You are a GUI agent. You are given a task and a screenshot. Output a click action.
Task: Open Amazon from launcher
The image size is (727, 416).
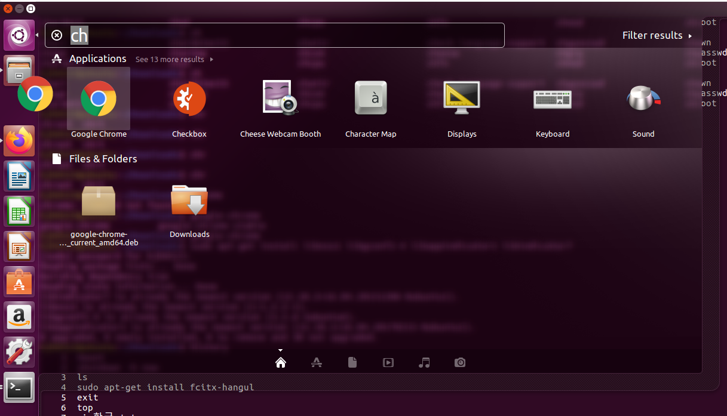pos(19,317)
